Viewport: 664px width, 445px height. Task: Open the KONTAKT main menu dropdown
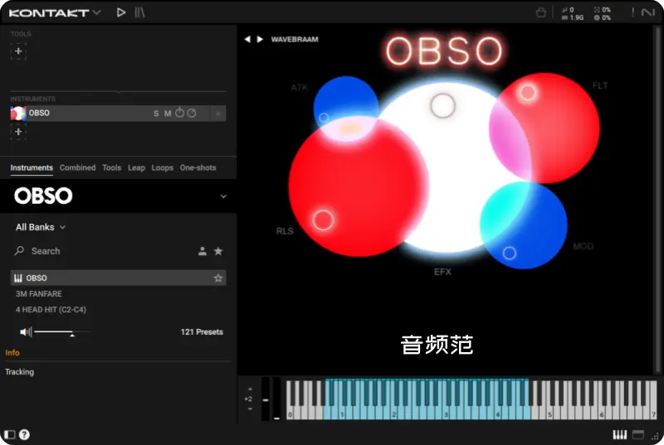tap(97, 12)
